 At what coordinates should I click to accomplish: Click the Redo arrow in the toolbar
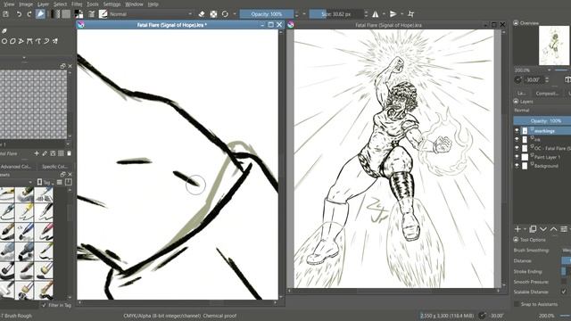29,14
